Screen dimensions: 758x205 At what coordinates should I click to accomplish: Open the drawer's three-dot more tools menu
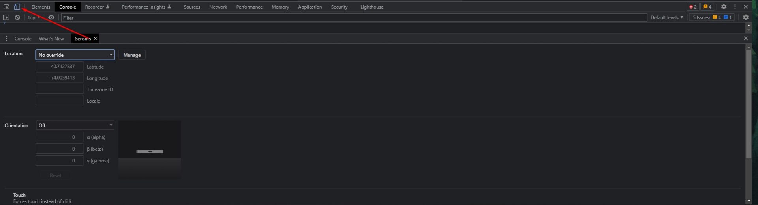[x=6, y=39]
